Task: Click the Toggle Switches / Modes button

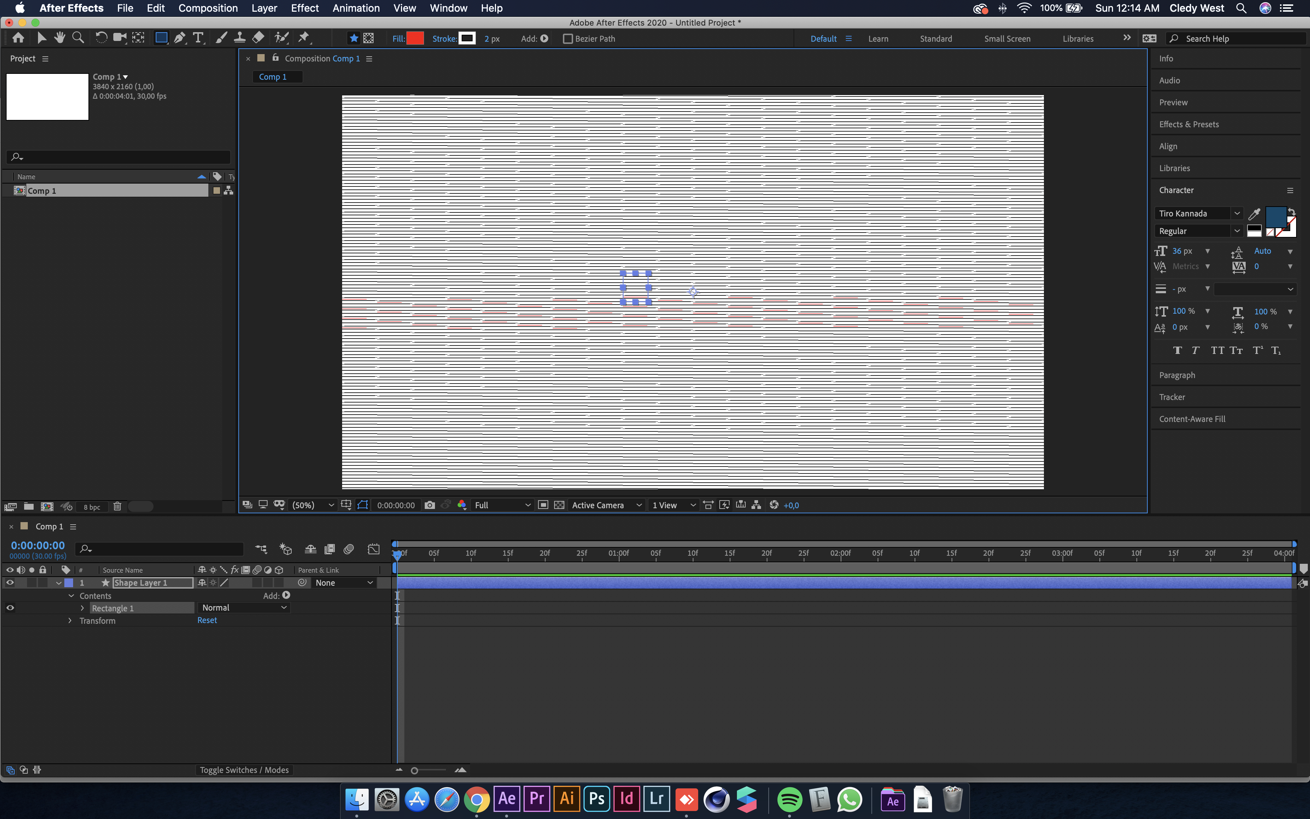Action: coord(245,770)
